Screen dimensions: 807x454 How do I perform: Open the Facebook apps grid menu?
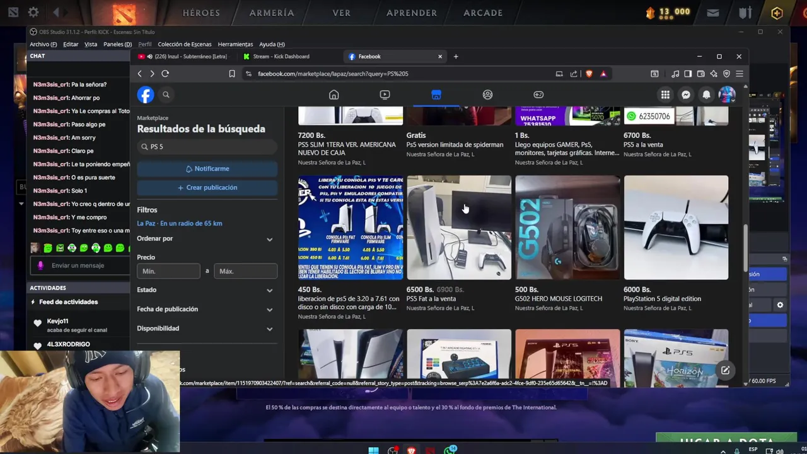pos(665,95)
